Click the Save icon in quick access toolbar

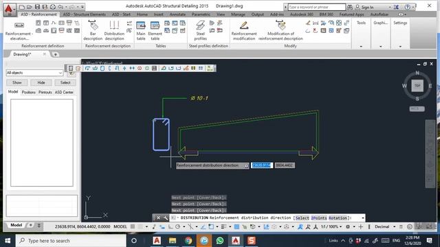point(37,7)
